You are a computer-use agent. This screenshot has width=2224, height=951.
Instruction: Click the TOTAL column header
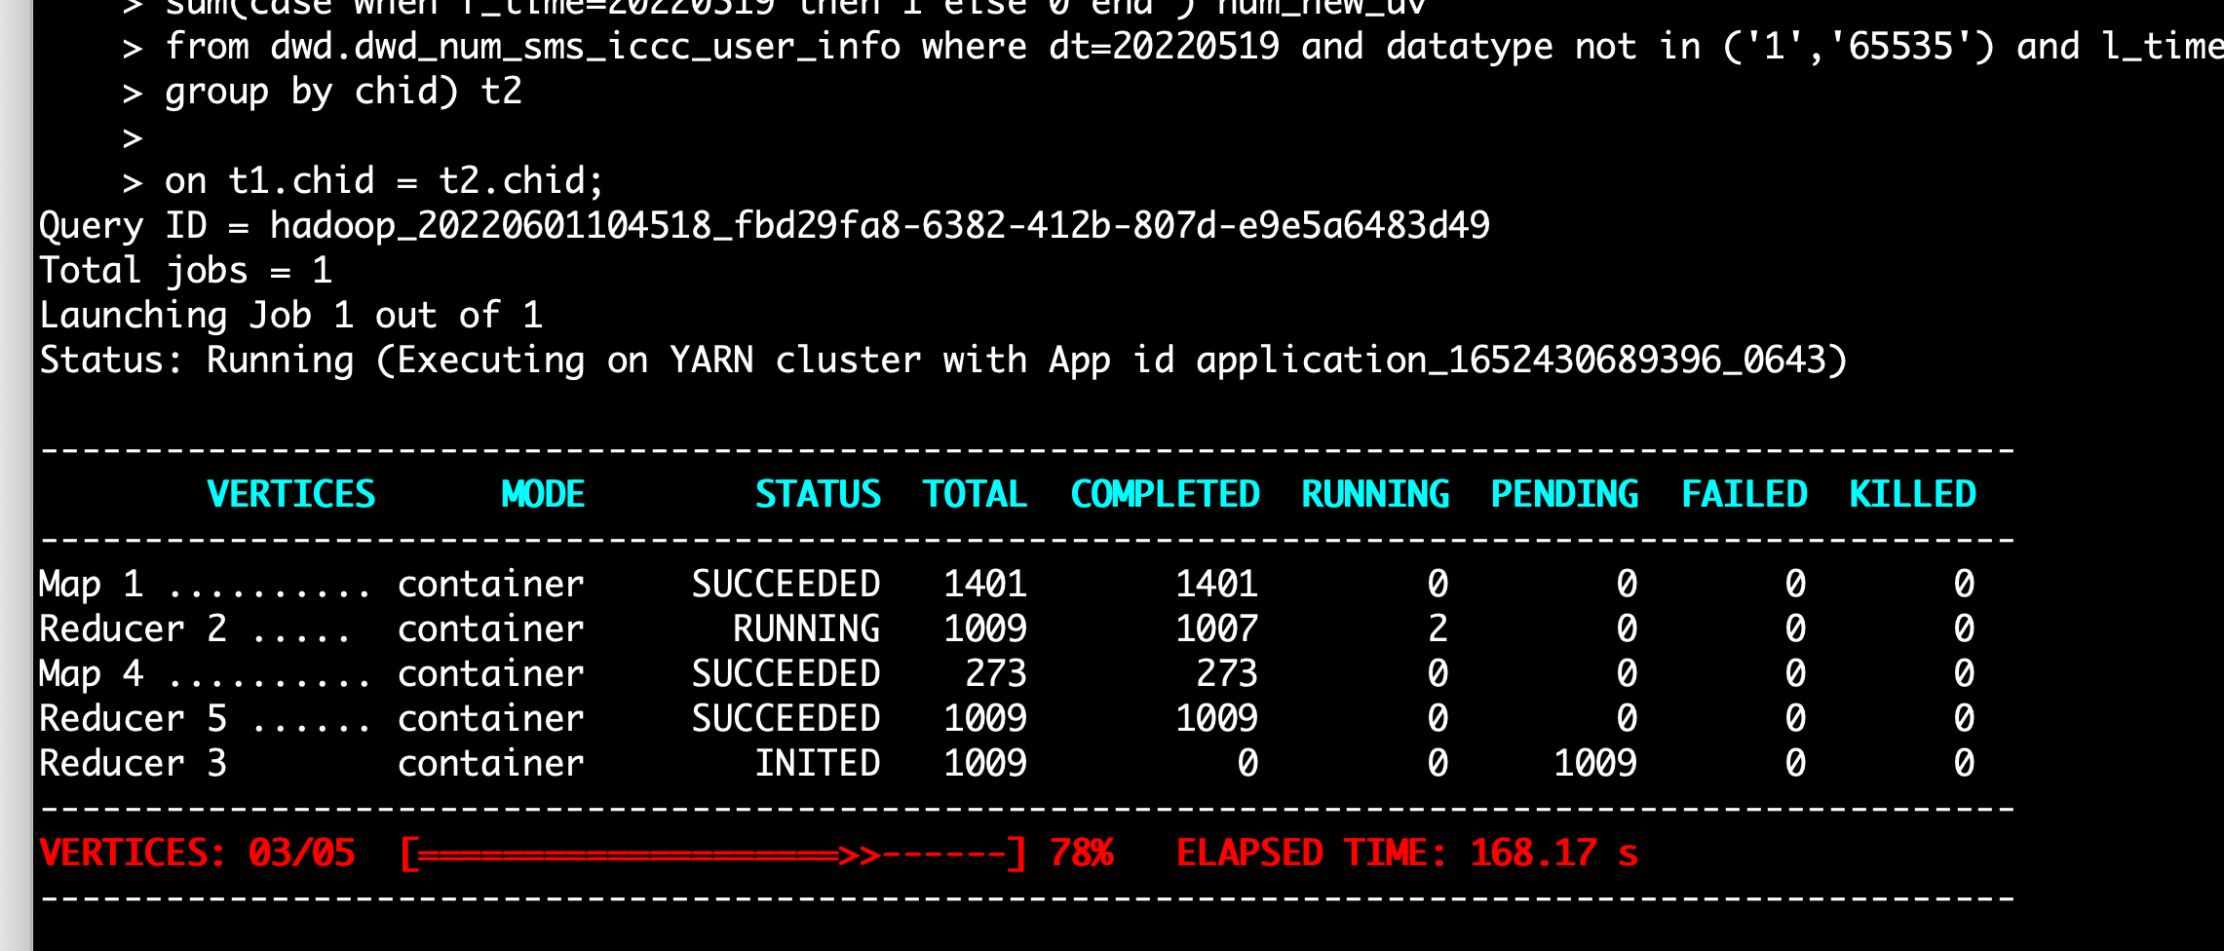point(976,494)
